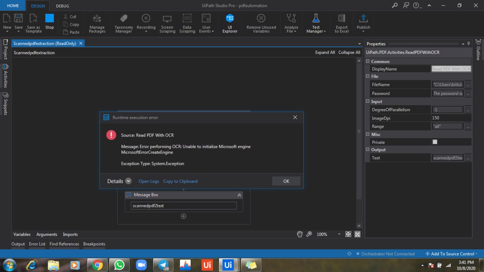Screen dimensions: 484x272
Task: Collapse the Message Box activity
Action: (239, 195)
